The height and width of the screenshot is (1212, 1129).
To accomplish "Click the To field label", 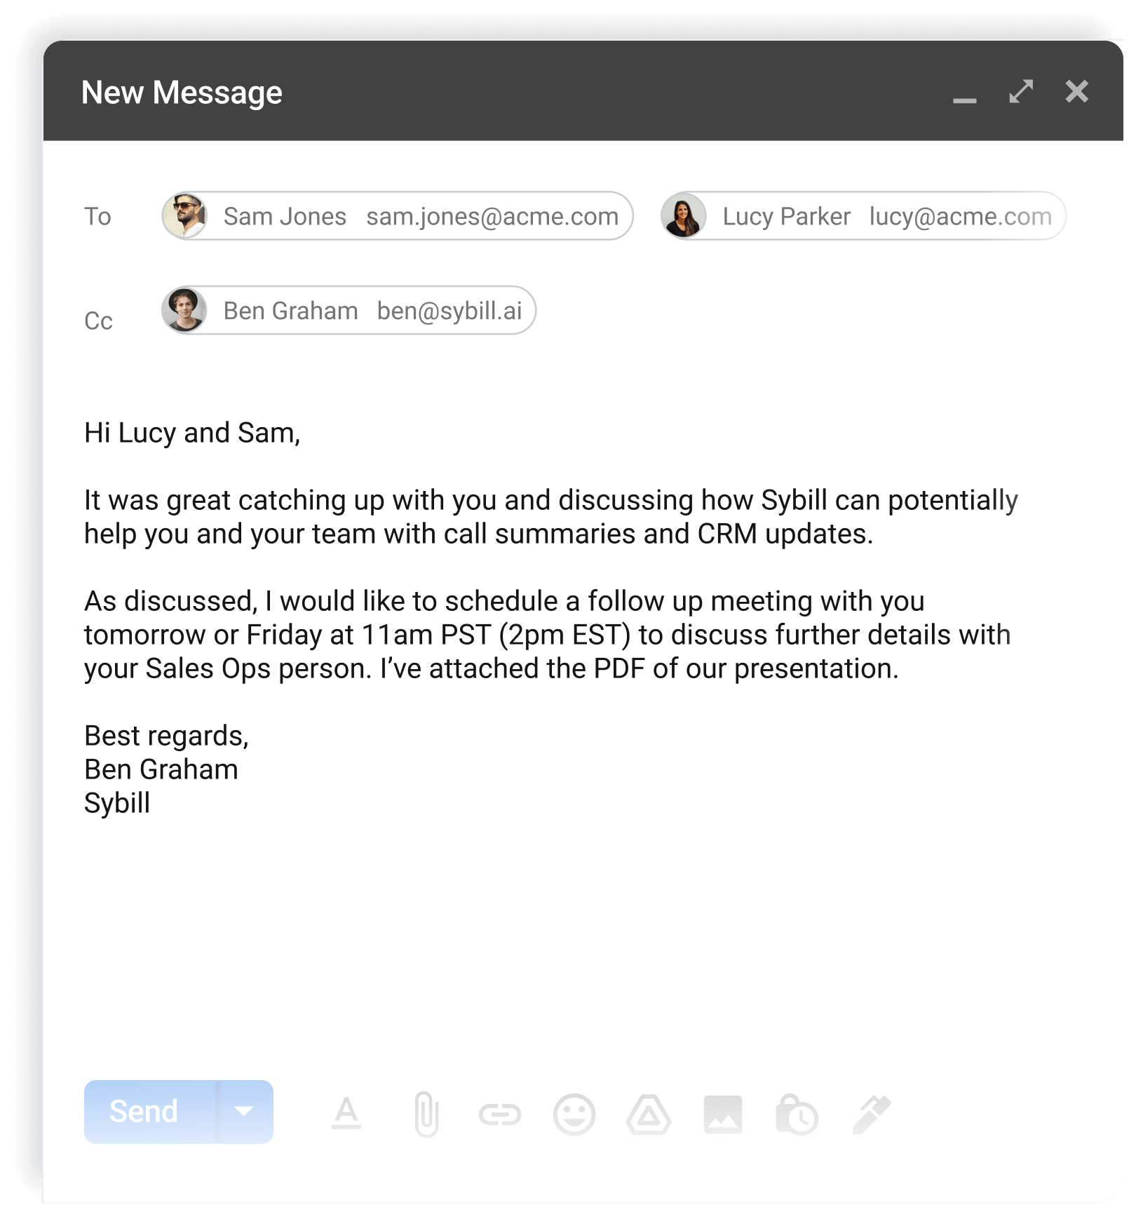I will 98,216.
